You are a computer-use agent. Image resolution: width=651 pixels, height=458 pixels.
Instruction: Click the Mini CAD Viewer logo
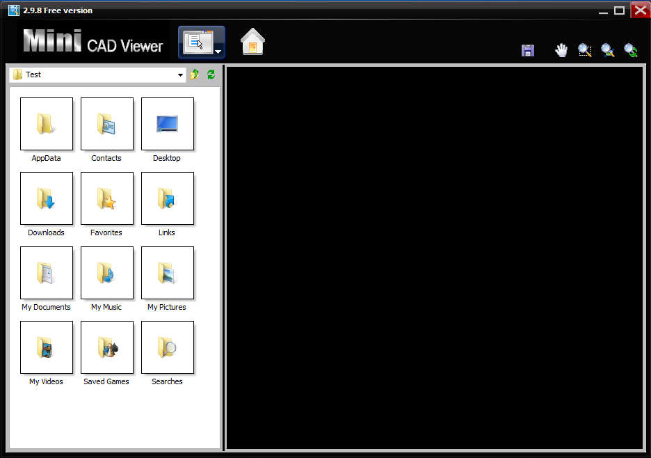tap(93, 42)
